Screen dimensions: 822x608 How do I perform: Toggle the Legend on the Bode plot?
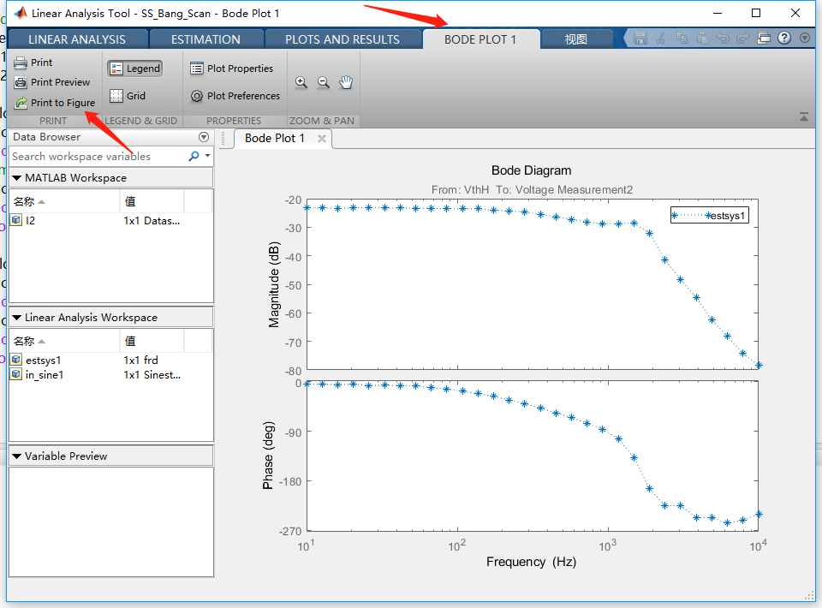134,68
